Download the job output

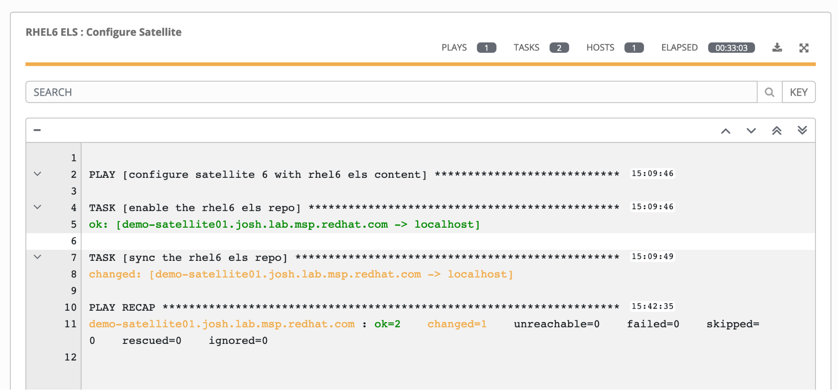point(777,47)
